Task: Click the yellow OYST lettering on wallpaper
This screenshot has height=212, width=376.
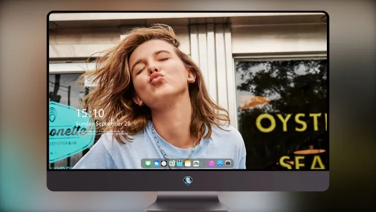Action: (291, 123)
